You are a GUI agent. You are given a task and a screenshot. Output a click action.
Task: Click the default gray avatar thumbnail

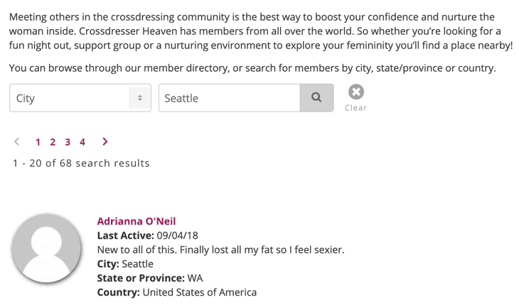tap(46, 248)
